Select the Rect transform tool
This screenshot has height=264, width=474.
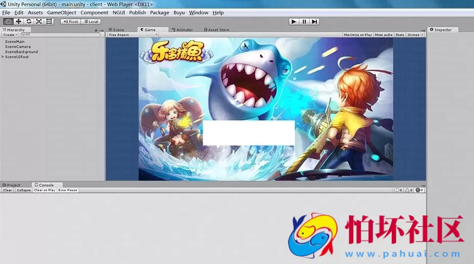49,21
